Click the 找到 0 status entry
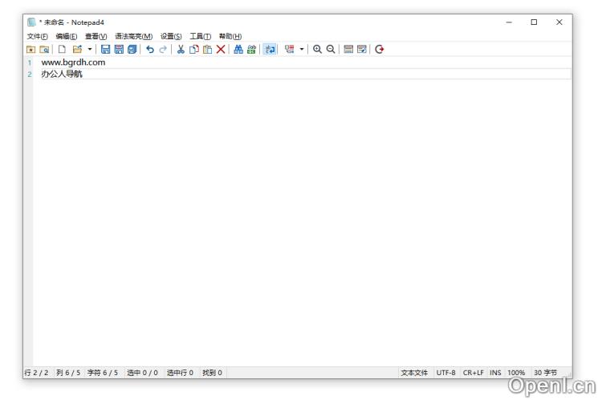The width and height of the screenshot is (602, 400). coord(213,373)
